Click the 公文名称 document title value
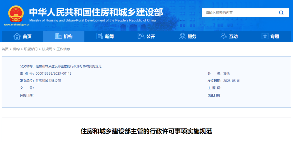Screen dimensions: 293x142 69,66
